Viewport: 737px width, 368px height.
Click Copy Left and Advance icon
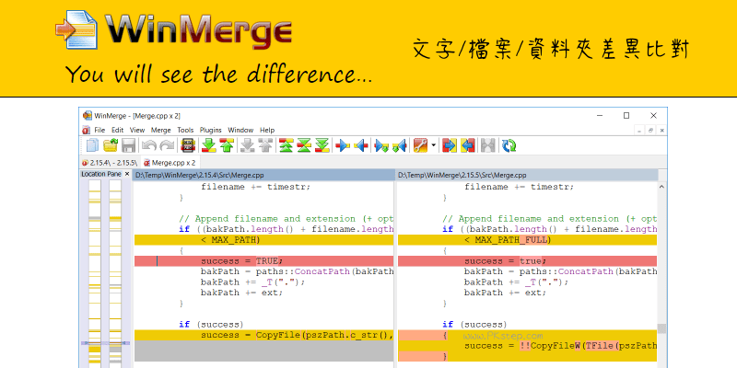[x=399, y=145]
